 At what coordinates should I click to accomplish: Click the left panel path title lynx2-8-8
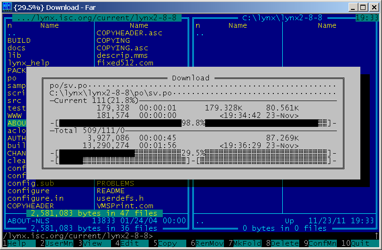tap(97, 18)
